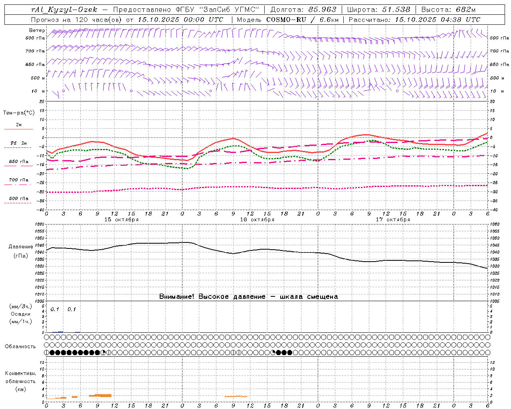Click the Ветер wind section label
Viewport: 511px width, 409px height.
point(37,30)
